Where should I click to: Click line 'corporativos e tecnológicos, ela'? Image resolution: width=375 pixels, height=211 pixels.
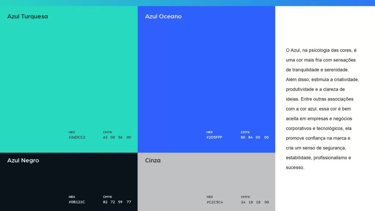click(319, 129)
